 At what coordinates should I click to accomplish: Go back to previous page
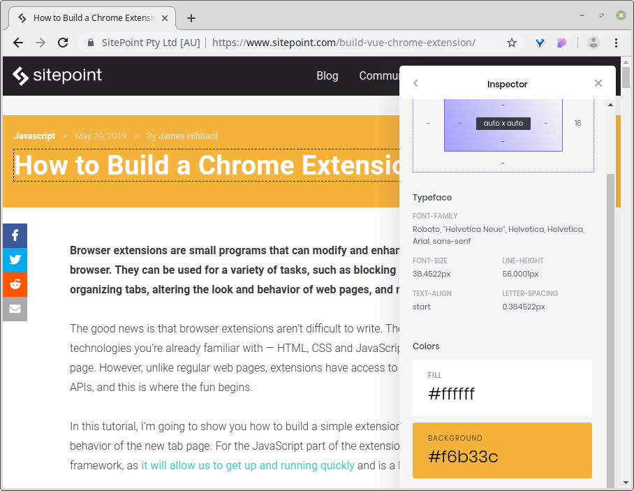click(18, 43)
